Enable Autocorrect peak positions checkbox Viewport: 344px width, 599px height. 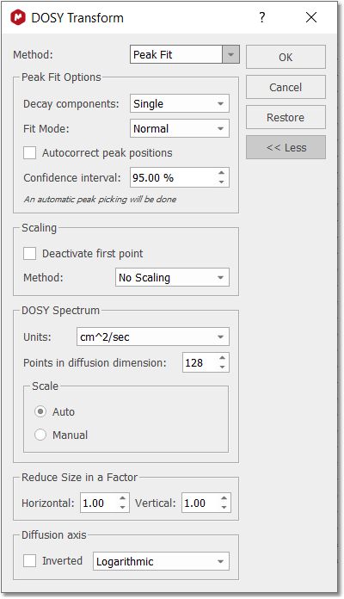click(30, 153)
